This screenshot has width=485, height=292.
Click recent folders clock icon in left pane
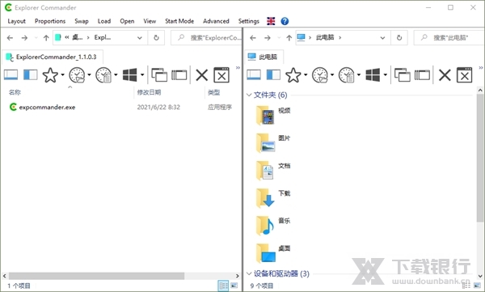coord(77,75)
